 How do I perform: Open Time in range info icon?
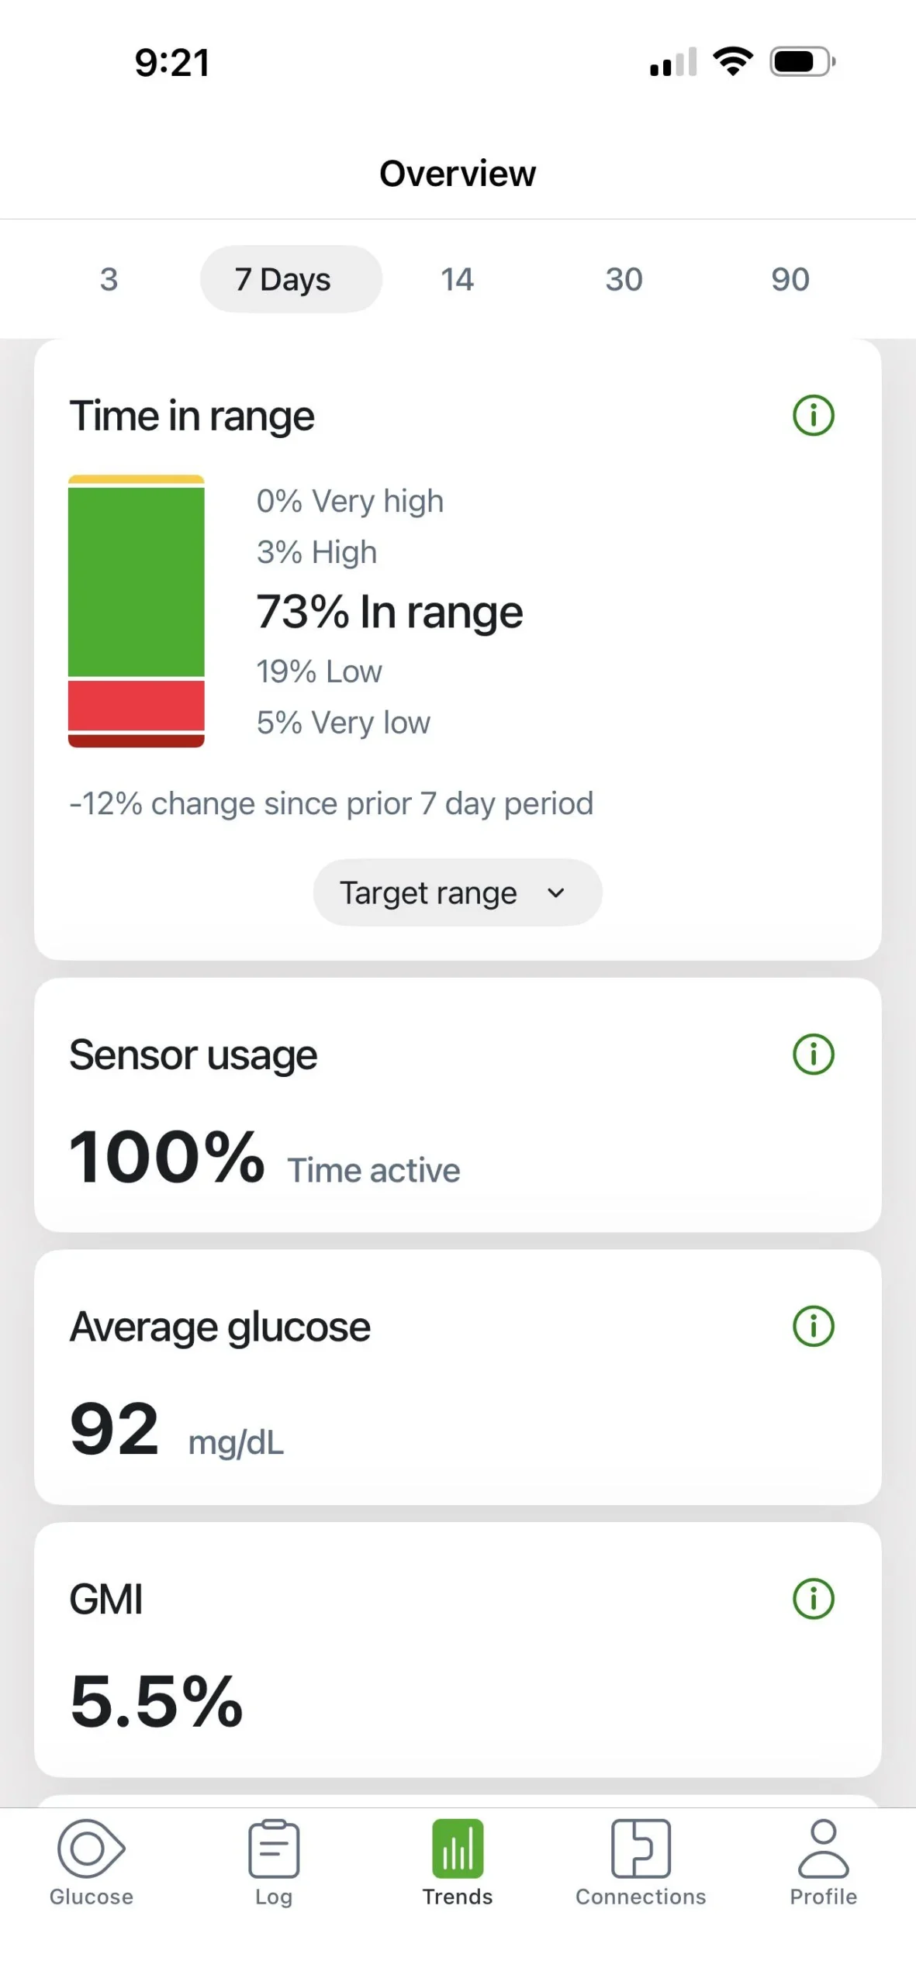pos(813,416)
